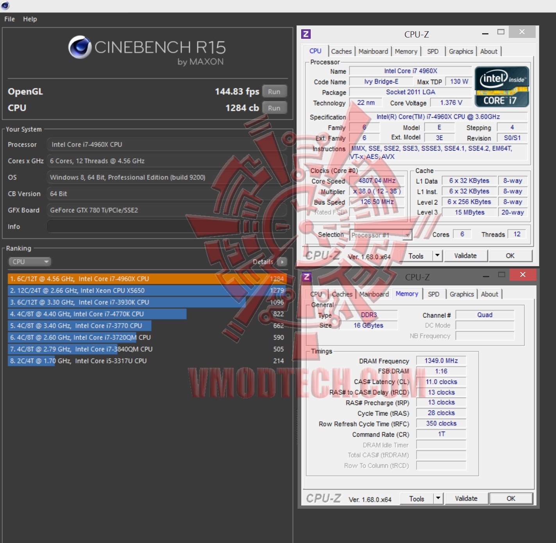
Task: Minimize the lower CPU-Z window
Action: [x=486, y=276]
